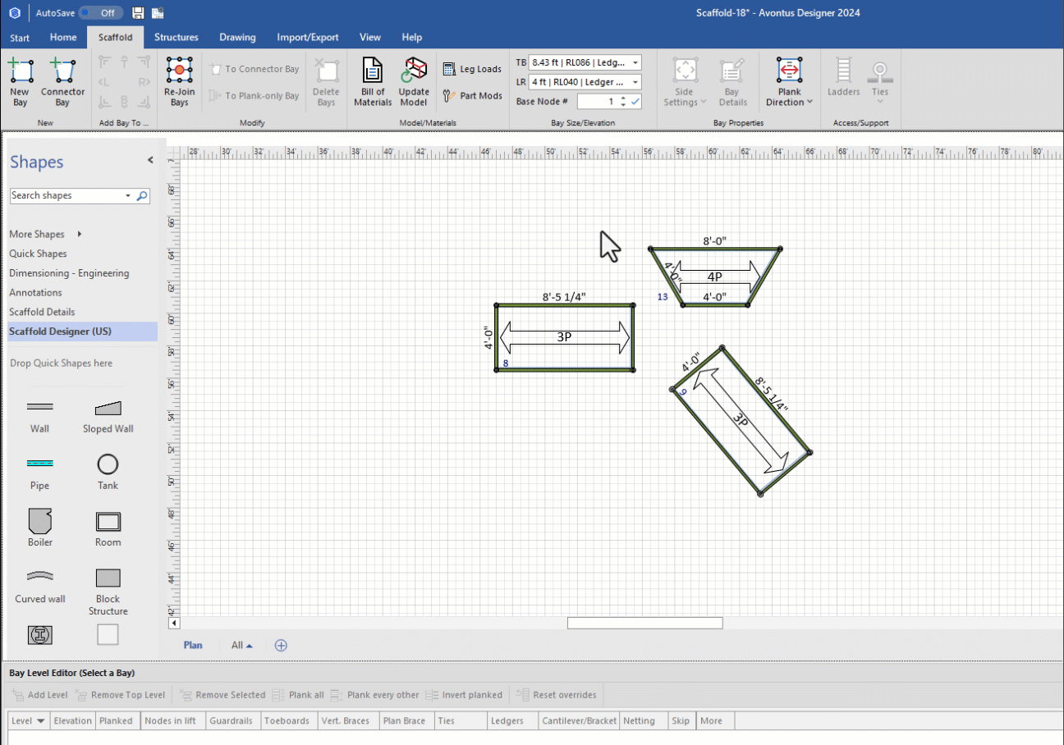Select the Boiler shape
The image size is (1064, 745).
click(39, 528)
